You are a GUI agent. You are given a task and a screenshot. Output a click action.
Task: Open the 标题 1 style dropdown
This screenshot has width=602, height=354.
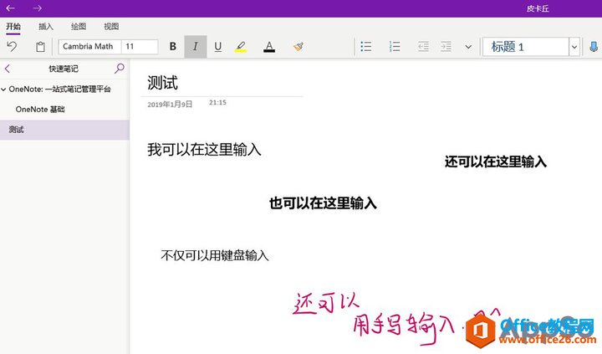(574, 47)
